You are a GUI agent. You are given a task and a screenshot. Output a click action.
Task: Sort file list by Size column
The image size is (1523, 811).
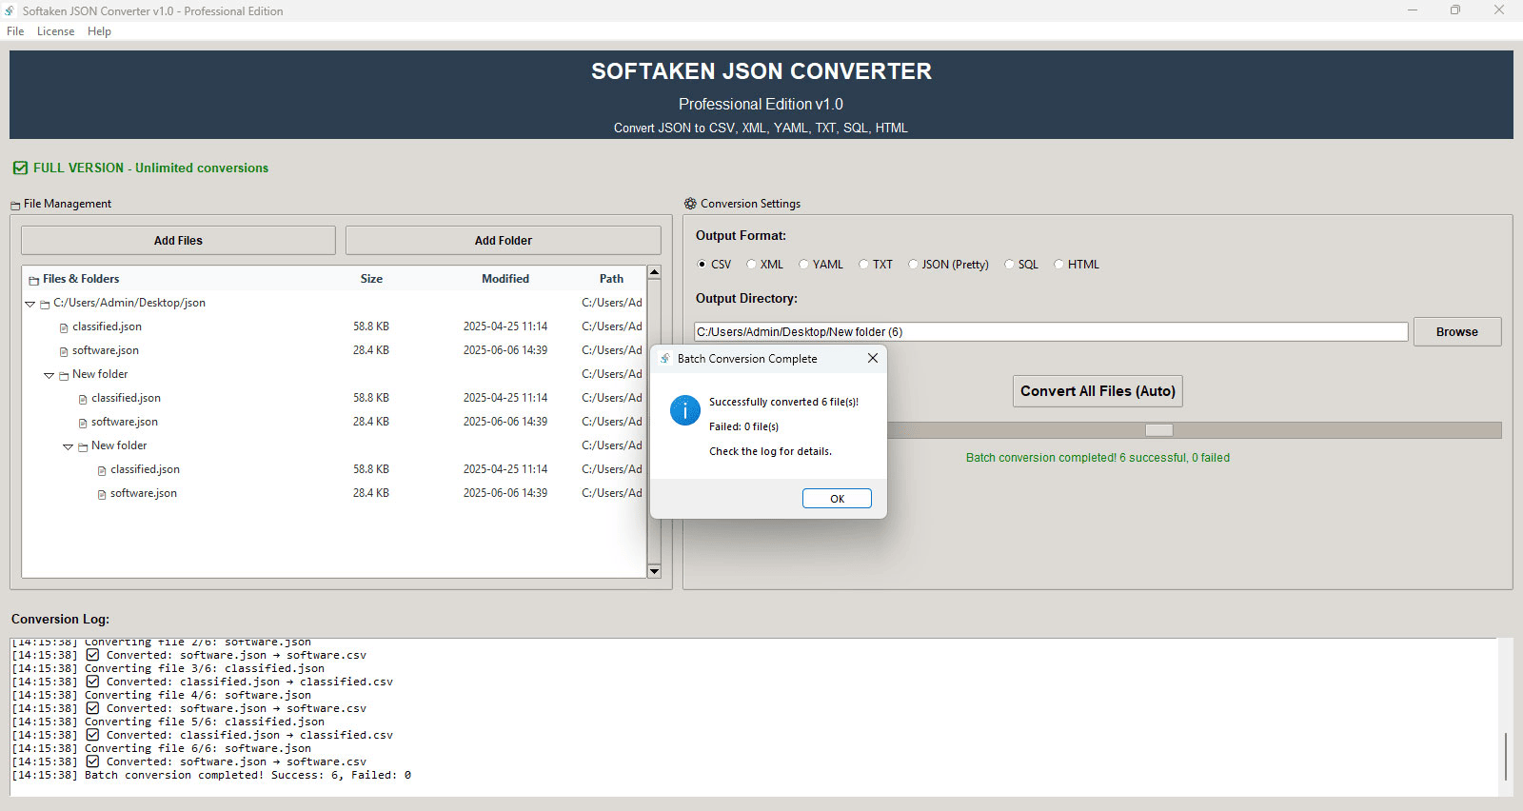pos(371,279)
